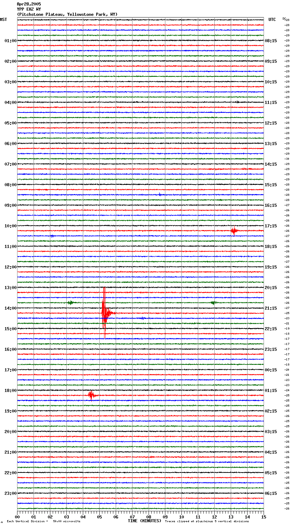This screenshot has width=291, height=526.
Task: Click the 20:00 MST time label
Action: pyautogui.click(x=11, y=432)
